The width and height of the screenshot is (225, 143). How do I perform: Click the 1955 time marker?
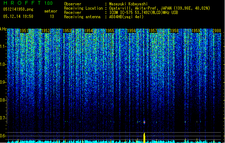(x=110, y=31)
